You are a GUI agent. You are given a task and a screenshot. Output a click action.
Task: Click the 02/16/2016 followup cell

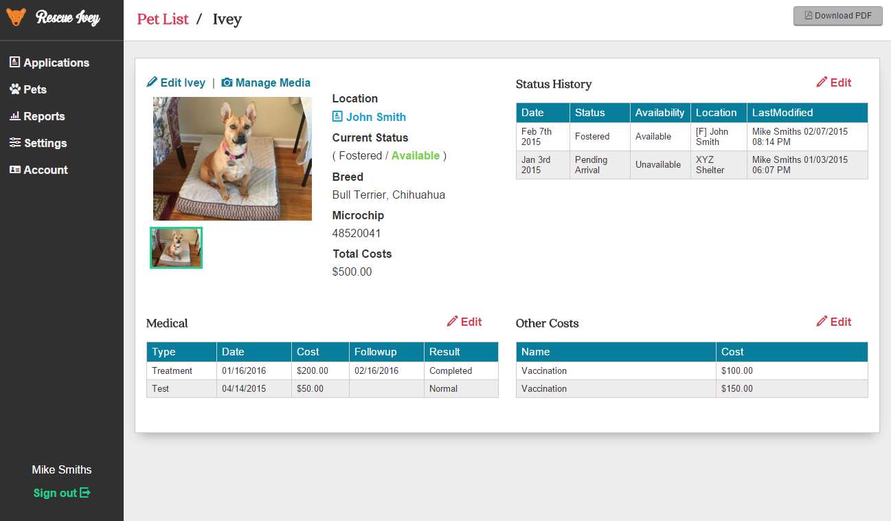pos(386,370)
